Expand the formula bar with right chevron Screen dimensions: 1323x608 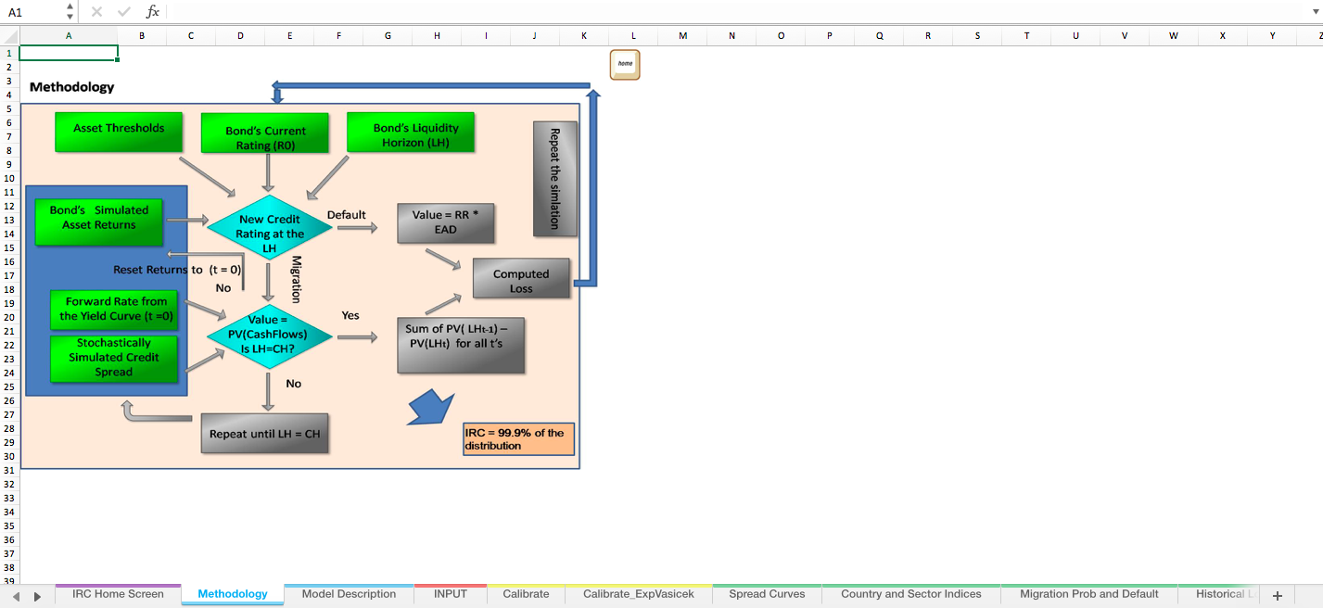(1315, 12)
